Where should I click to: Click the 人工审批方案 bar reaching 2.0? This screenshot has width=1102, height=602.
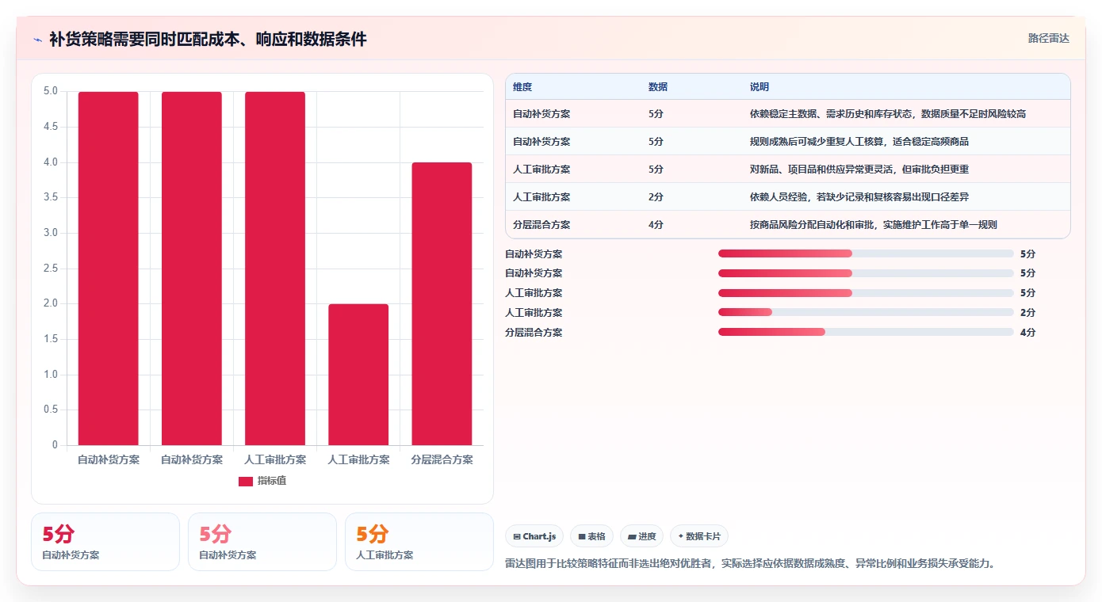358,375
